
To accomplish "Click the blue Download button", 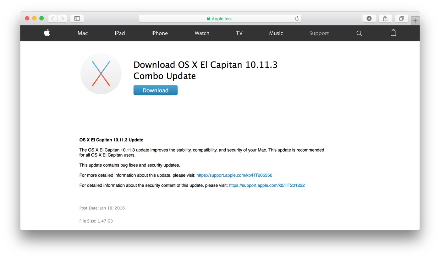I will 156,90.
